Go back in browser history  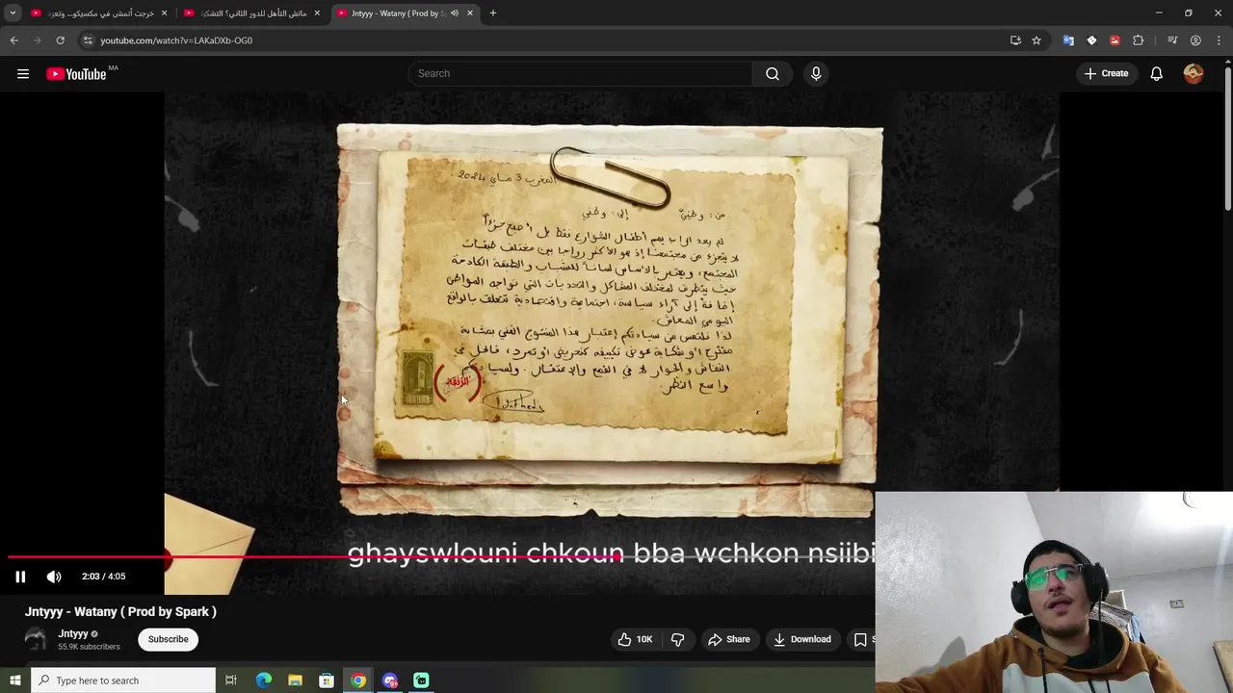pos(13,40)
